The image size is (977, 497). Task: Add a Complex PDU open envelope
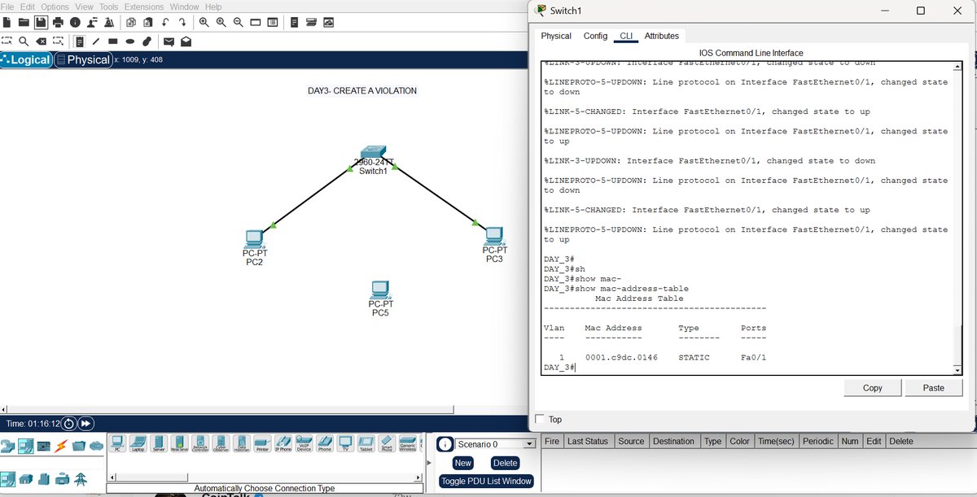(186, 41)
